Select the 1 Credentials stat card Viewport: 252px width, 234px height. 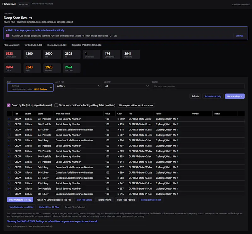click(91, 54)
